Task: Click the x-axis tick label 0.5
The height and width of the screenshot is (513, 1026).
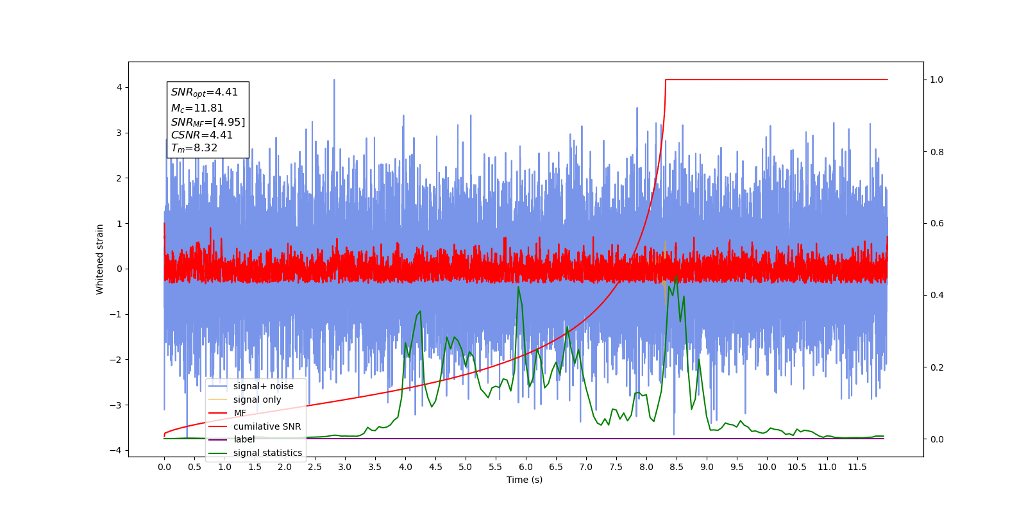Action: pyautogui.click(x=194, y=467)
